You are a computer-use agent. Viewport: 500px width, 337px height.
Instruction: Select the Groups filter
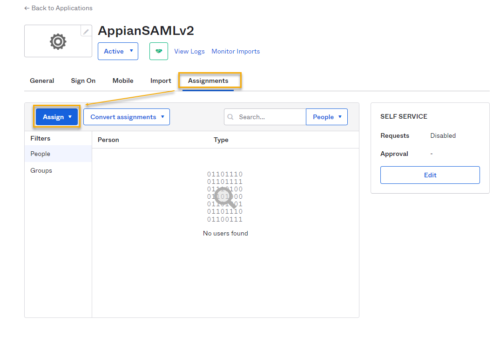pyautogui.click(x=58, y=170)
